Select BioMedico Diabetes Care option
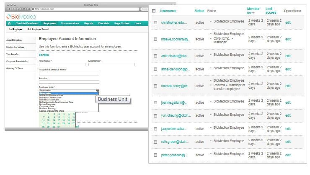310x175 pixels. (50, 98)
